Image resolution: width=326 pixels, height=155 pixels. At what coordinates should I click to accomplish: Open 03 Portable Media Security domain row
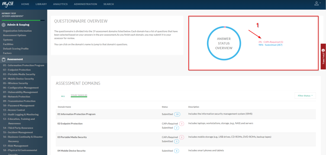(186, 139)
